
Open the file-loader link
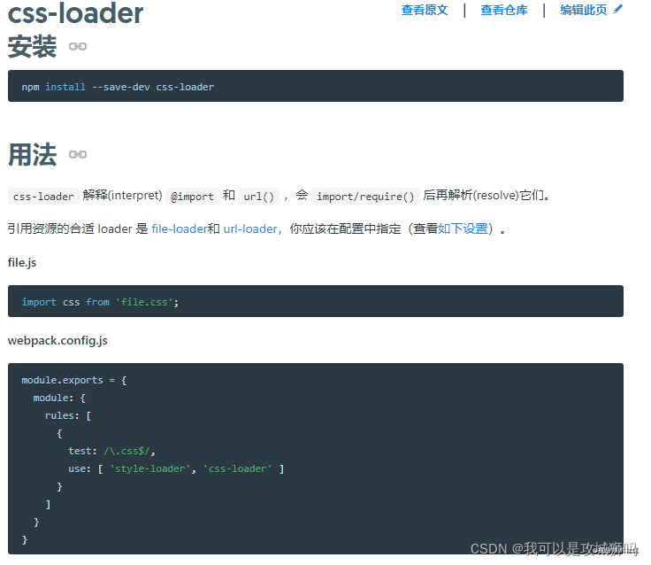pyautogui.click(x=180, y=228)
